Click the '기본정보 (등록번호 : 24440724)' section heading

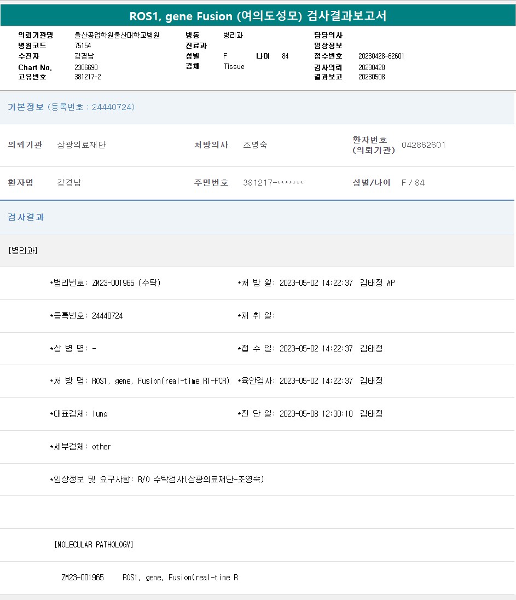coord(71,107)
